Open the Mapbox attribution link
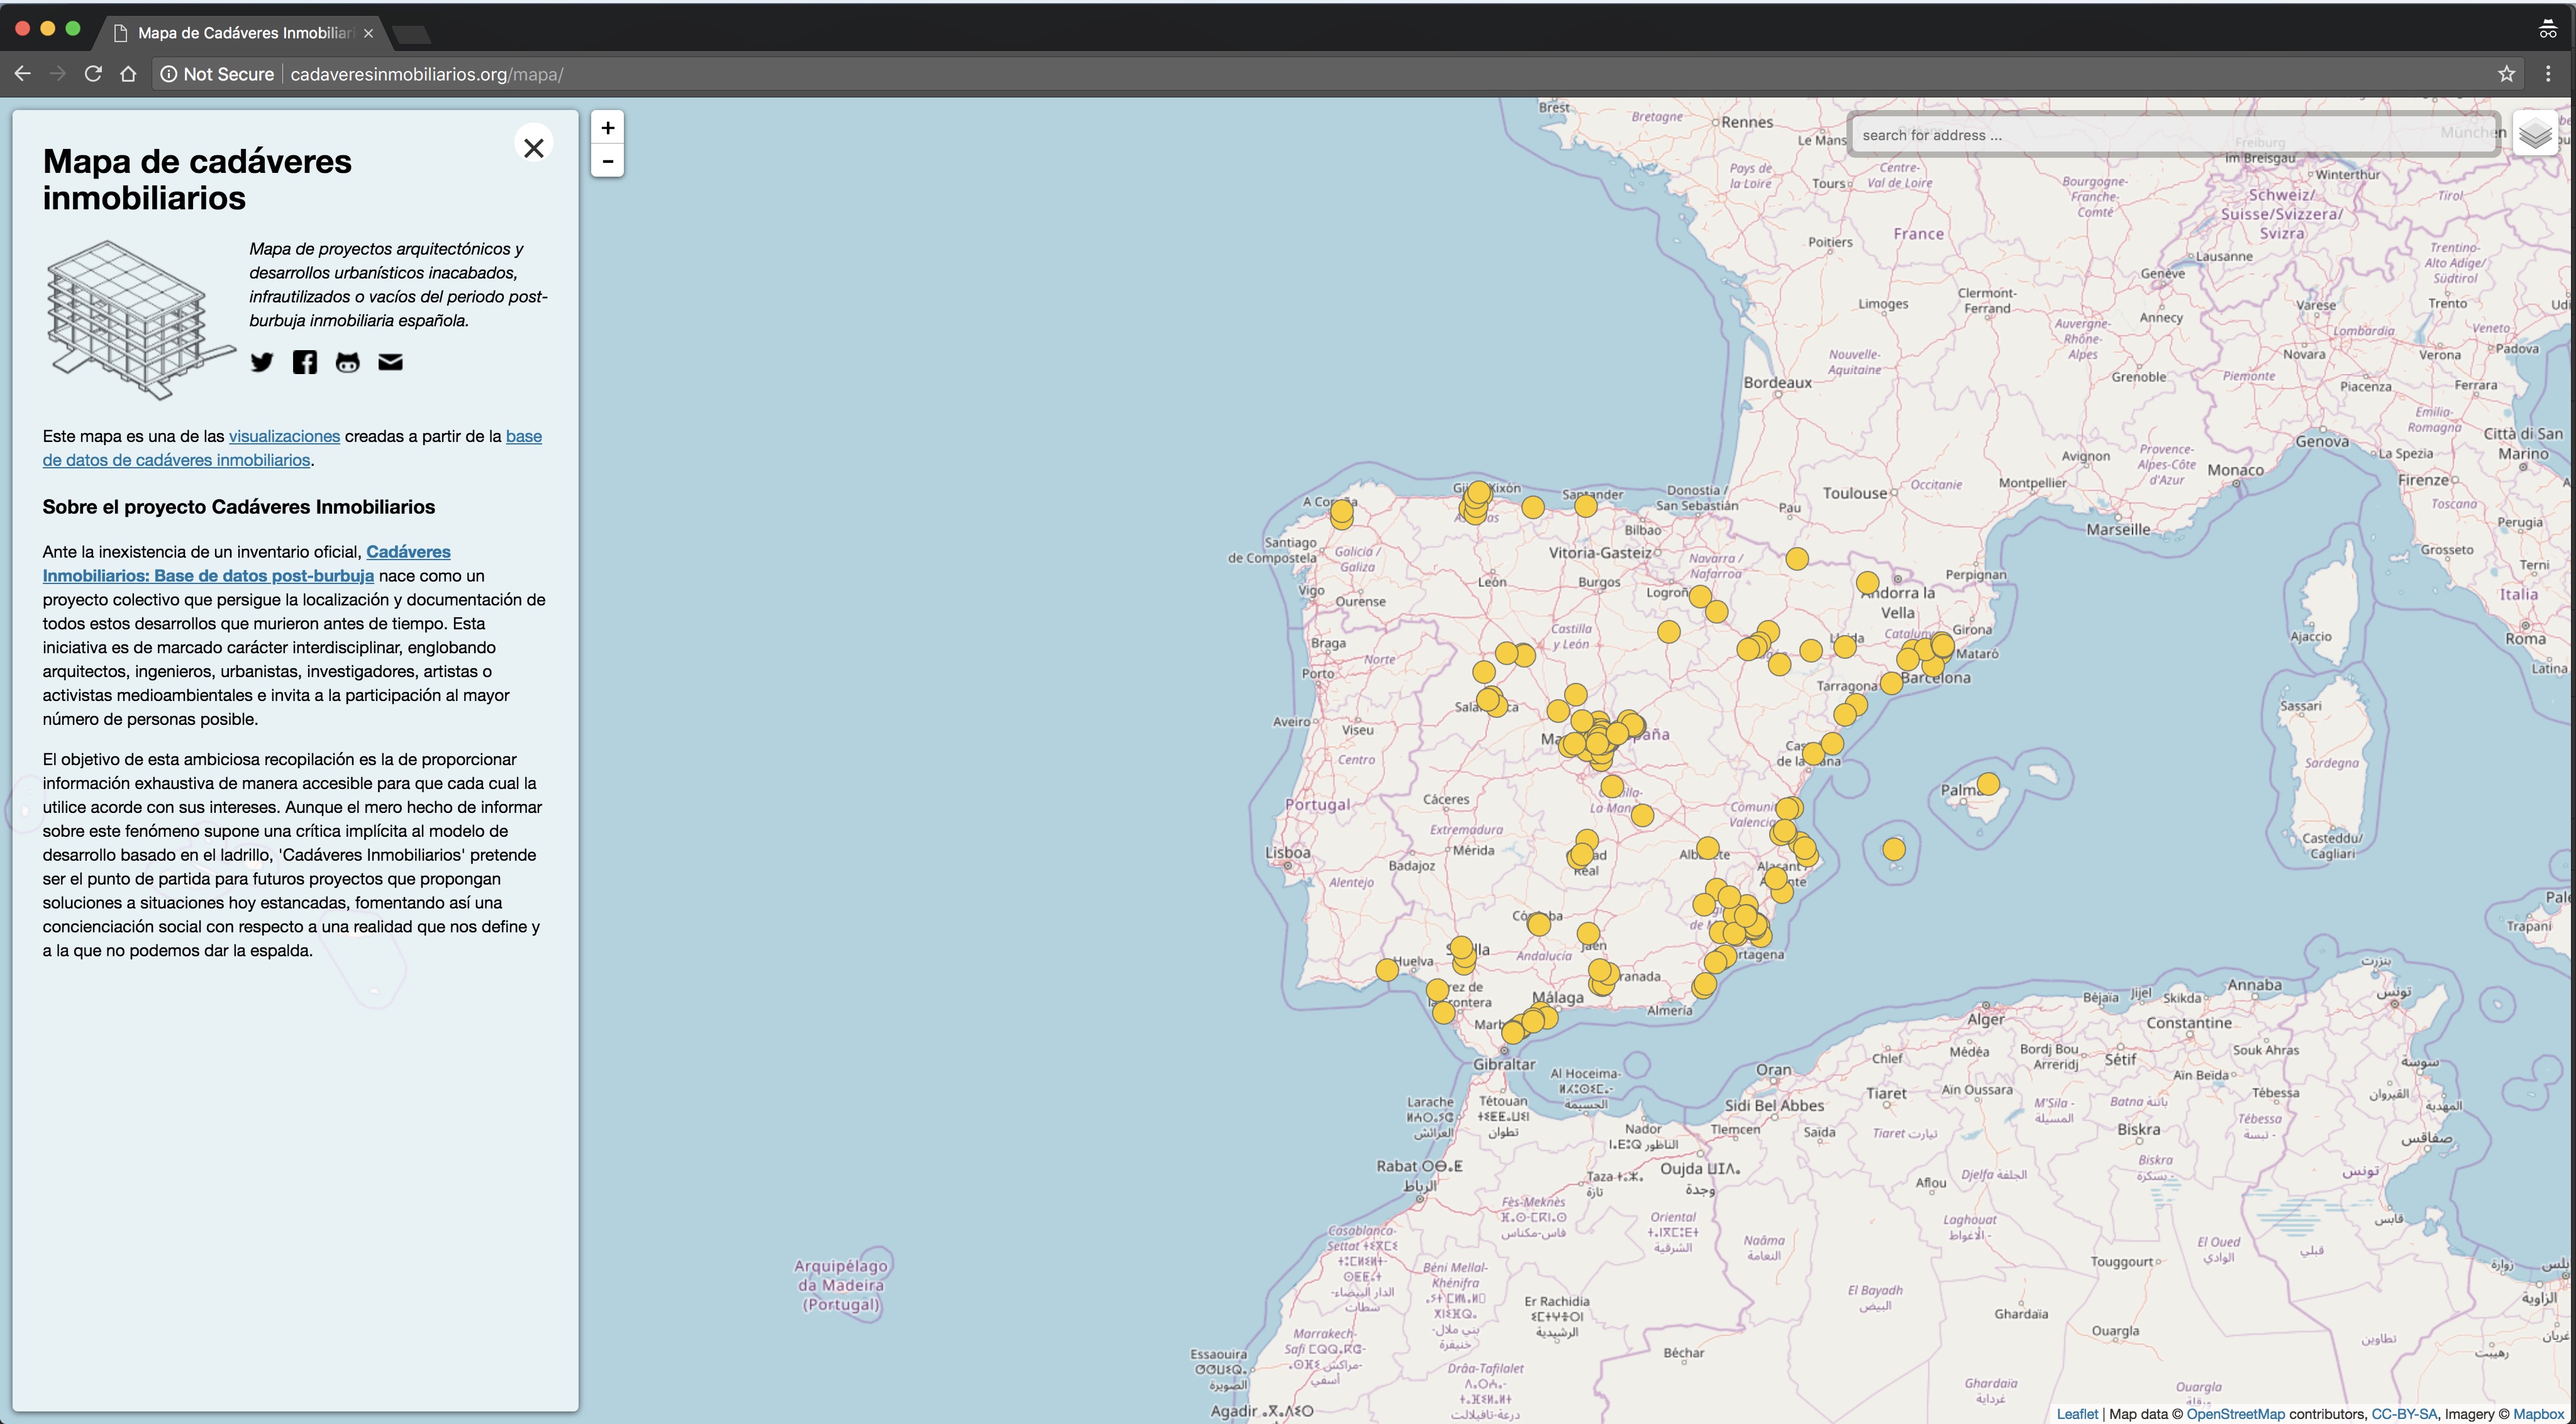Screen dimensions: 2576x1424 [2538, 1413]
